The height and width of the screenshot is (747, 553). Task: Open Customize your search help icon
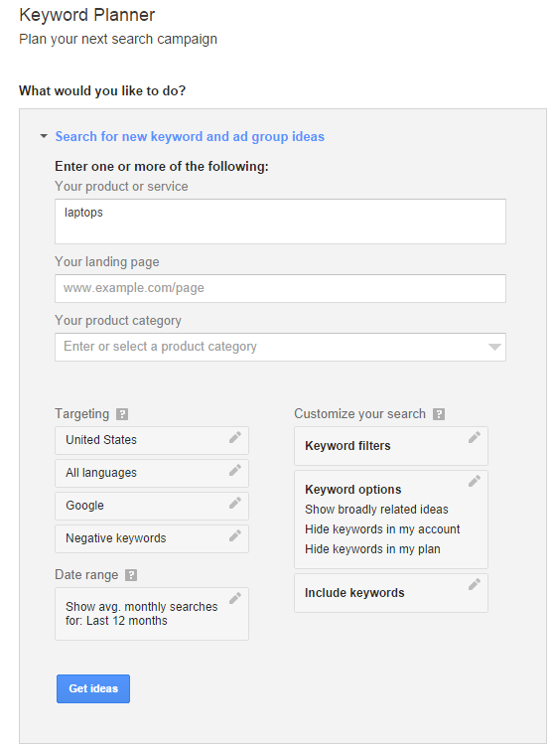click(x=439, y=414)
